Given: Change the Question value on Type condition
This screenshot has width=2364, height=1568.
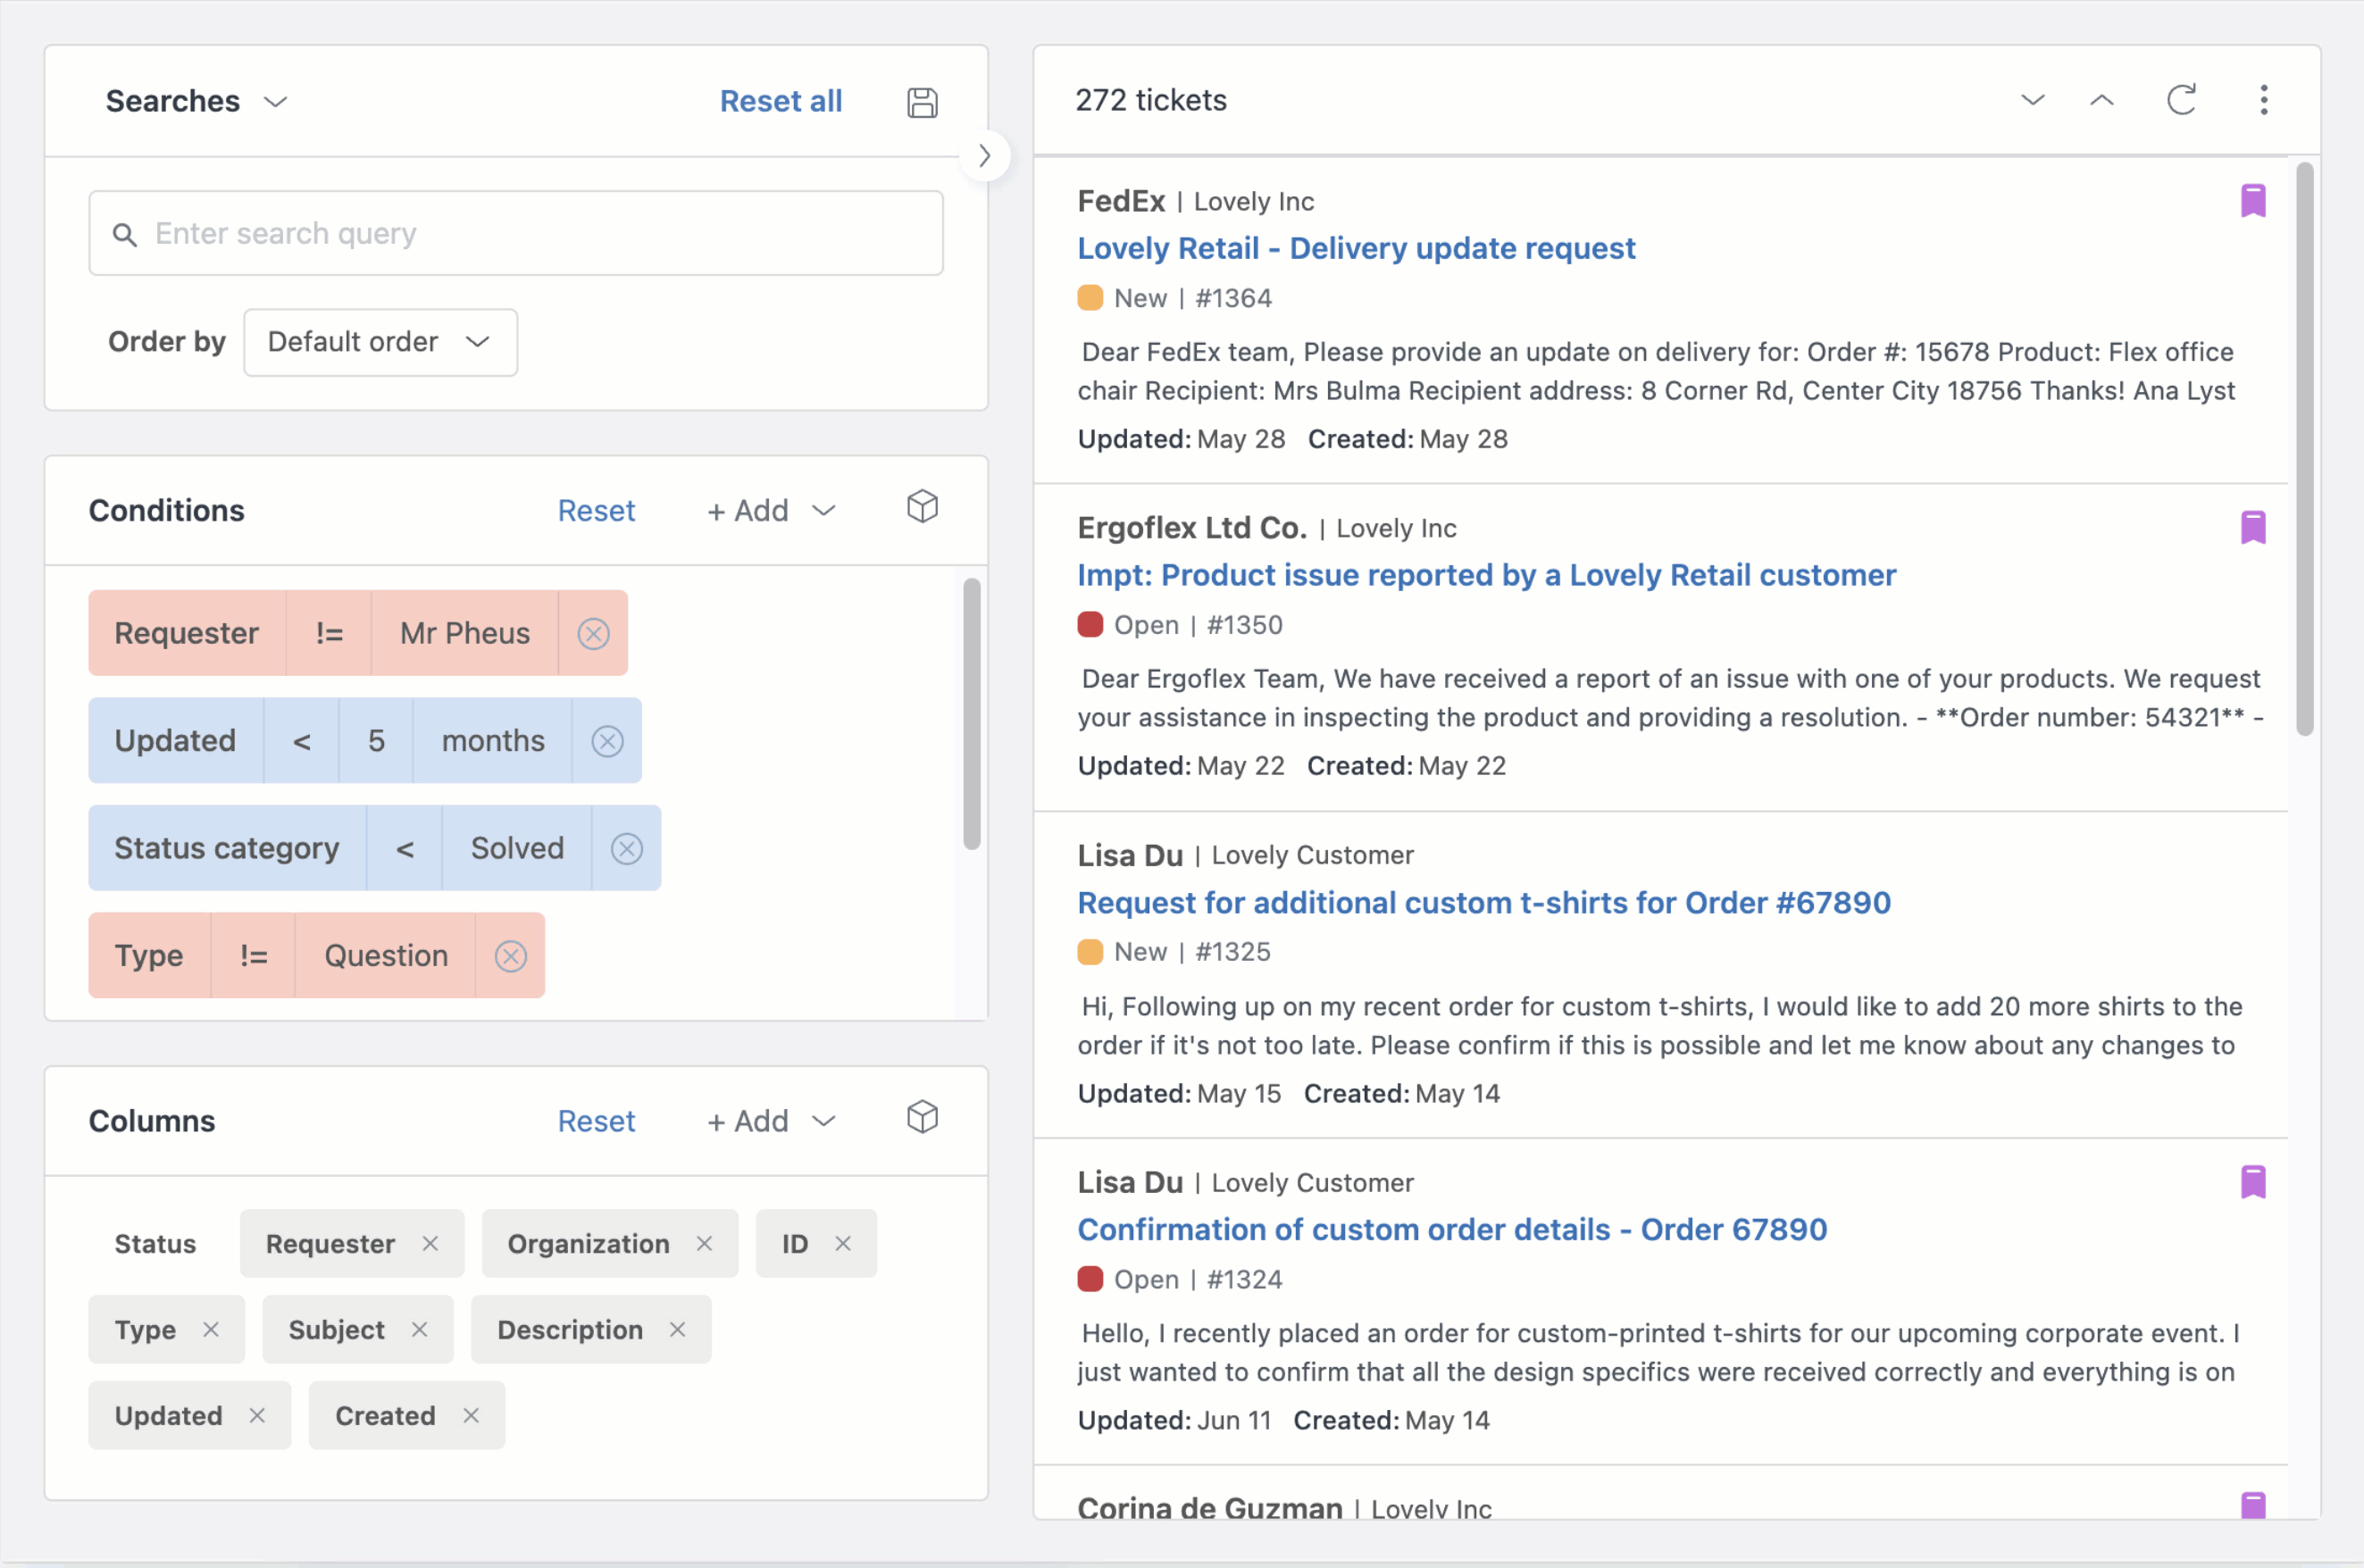Looking at the screenshot, I should pyautogui.click(x=386, y=956).
